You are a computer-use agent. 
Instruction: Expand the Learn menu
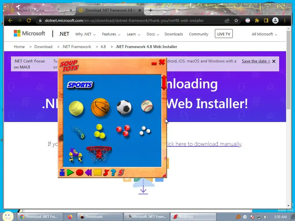tap(133, 34)
